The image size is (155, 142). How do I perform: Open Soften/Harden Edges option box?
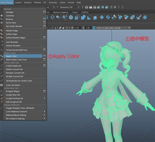pos(44,38)
